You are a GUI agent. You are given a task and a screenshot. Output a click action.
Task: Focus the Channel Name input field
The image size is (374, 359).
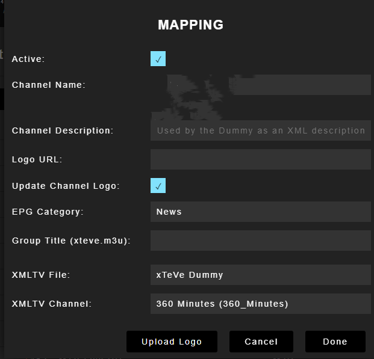click(x=299, y=85)
